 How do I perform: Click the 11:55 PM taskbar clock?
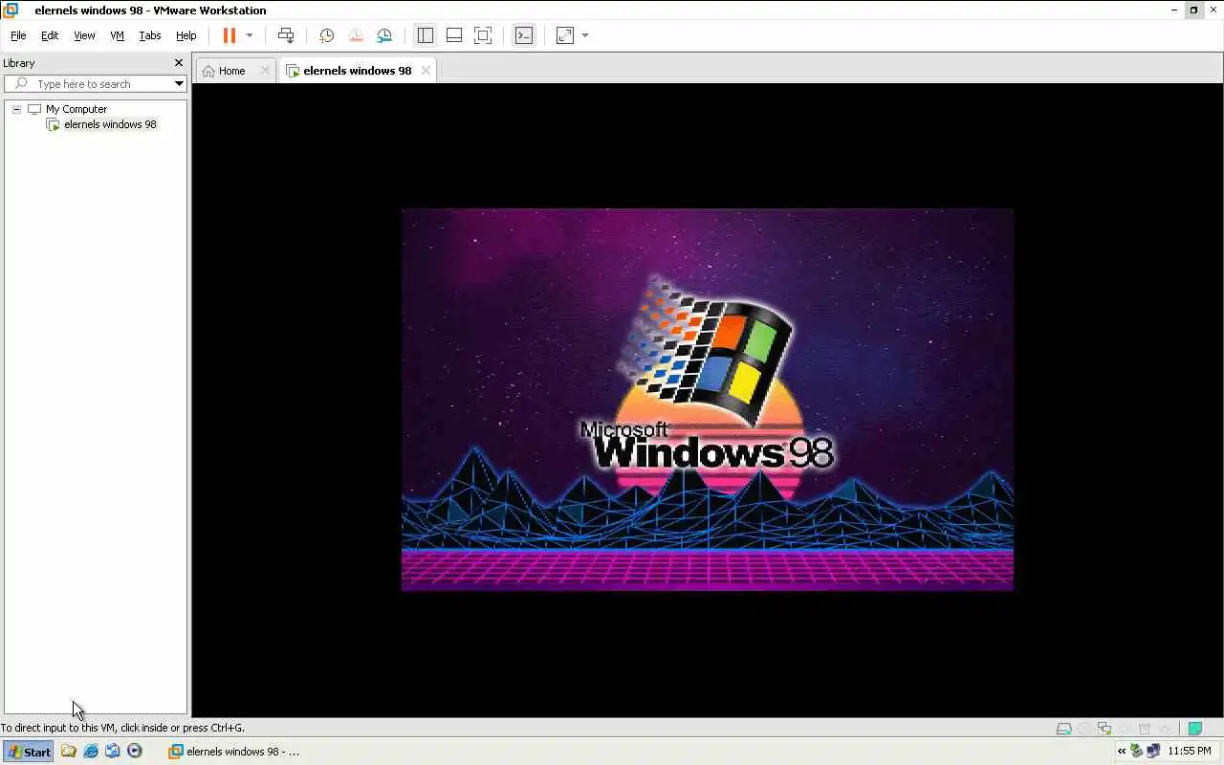(1190, 752)
